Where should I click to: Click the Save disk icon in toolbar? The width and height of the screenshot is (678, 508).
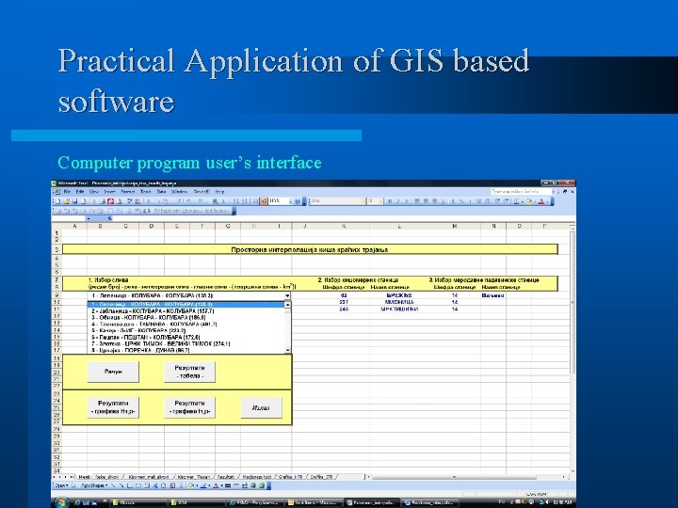[75, 201]
